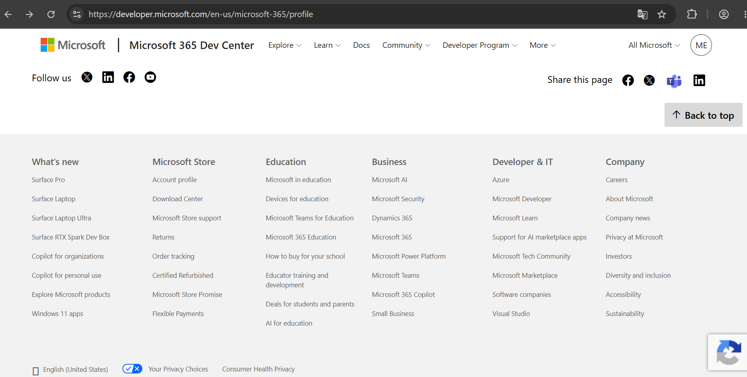Share this page on X
Viewport: 747px width, 377px height.
(x=649, y=81)
